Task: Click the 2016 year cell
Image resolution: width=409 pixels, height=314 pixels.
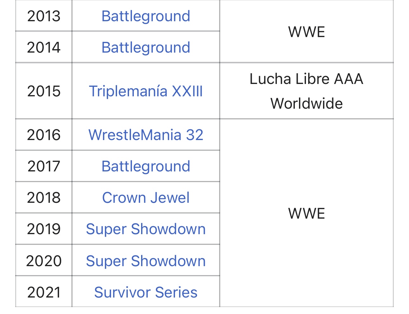Action: [44, 135]
